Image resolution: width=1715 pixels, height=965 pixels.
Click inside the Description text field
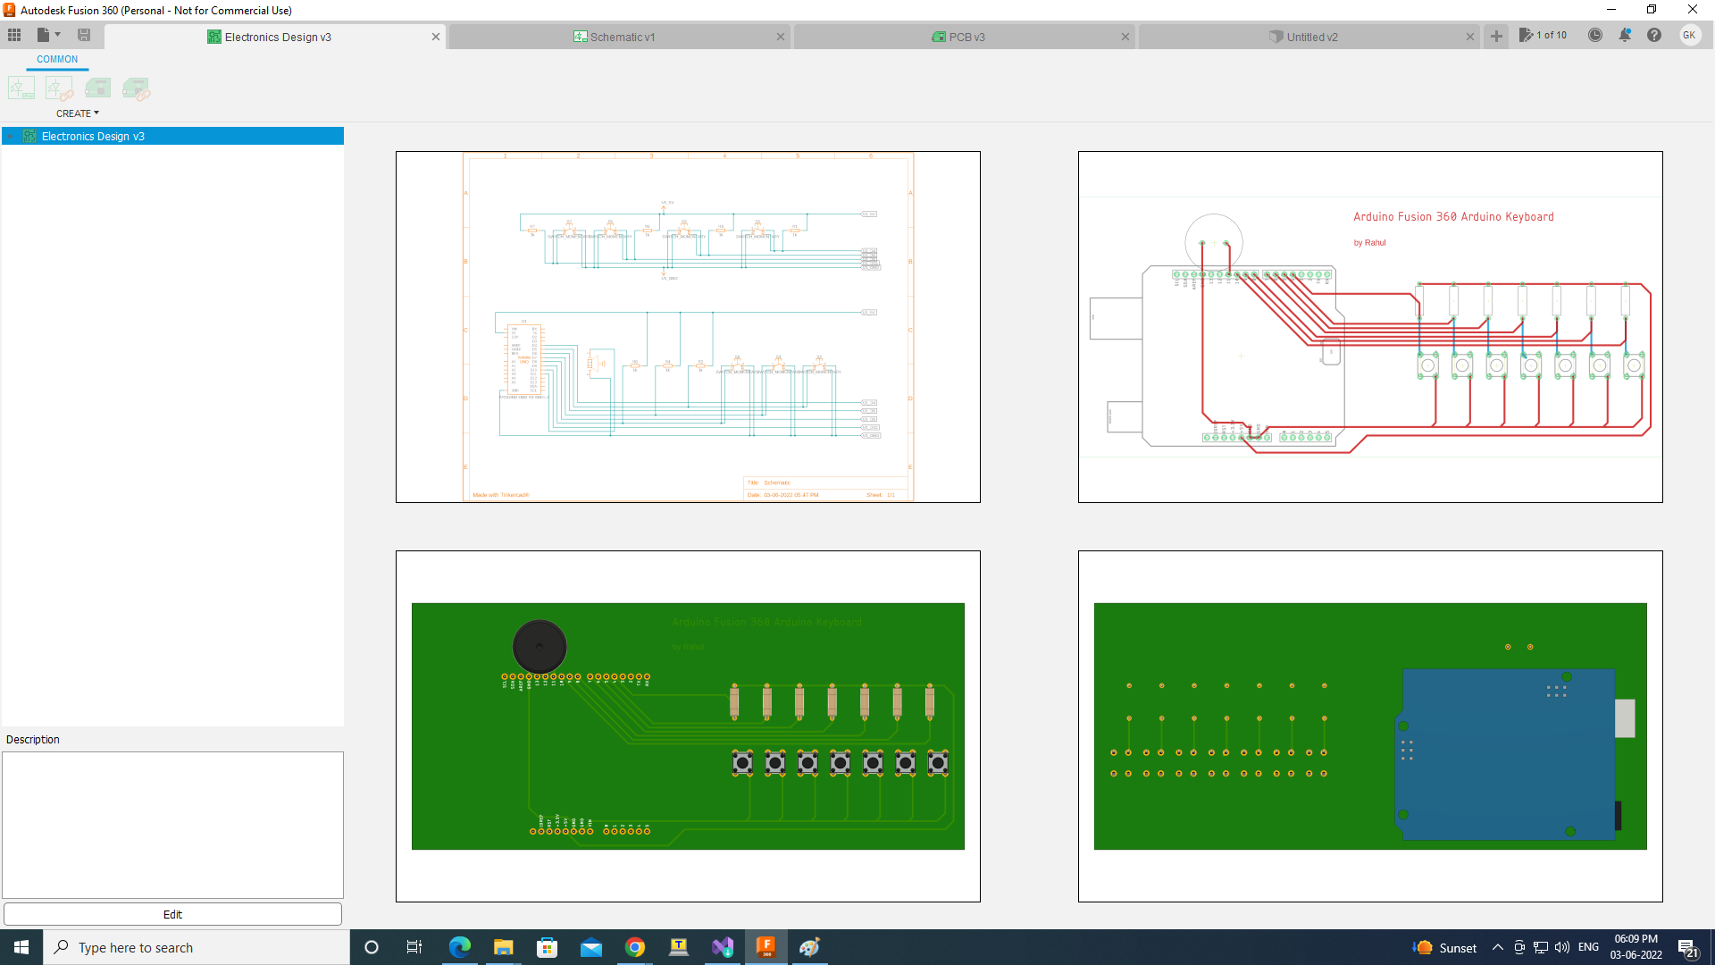click(x=172, y=824)
